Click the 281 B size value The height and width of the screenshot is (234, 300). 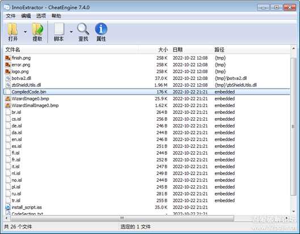(x=162, y=194)
